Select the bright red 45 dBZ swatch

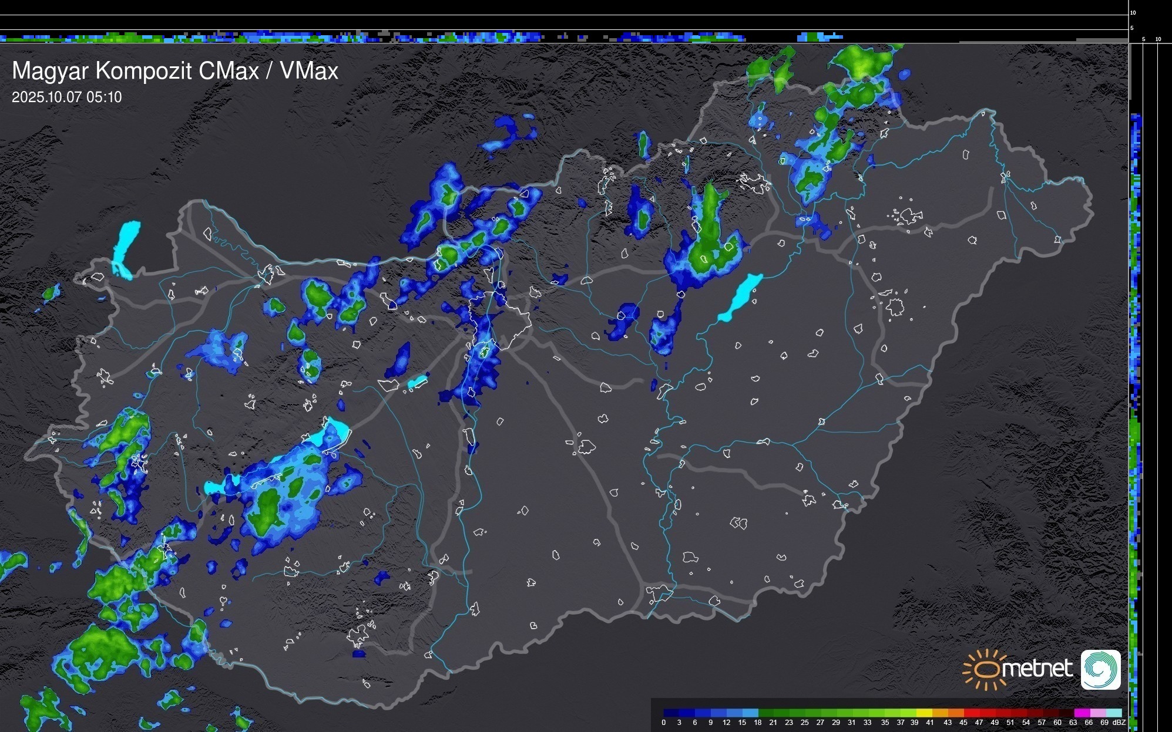tap(971, 713)
